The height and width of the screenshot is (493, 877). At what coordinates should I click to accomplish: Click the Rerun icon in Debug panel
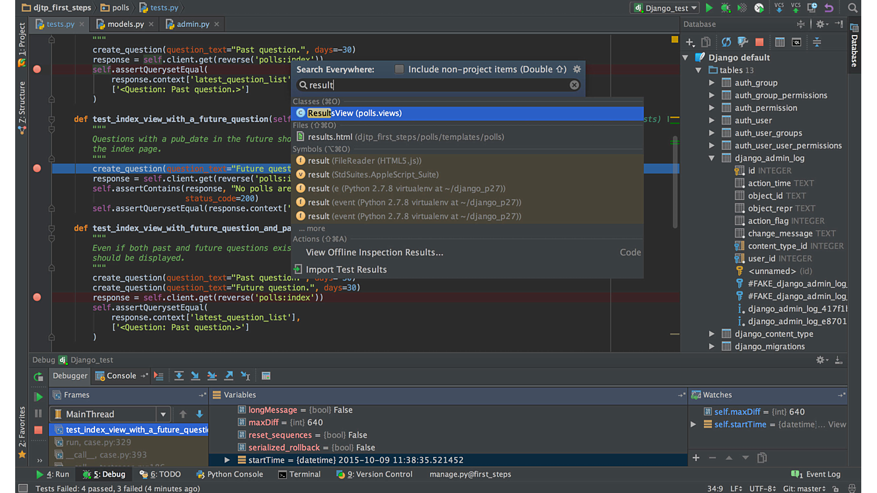coord(38,376)
